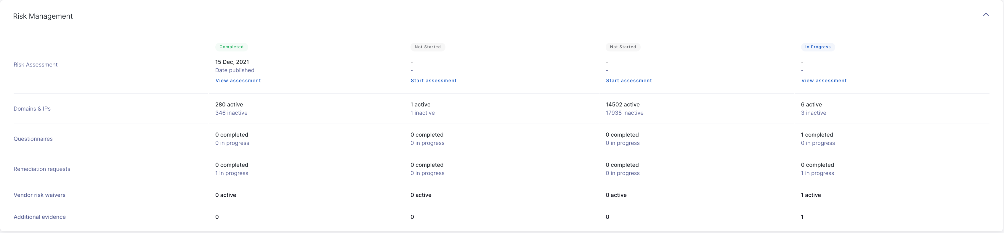Click the 280 active domains count

click(x=229, y=105)
